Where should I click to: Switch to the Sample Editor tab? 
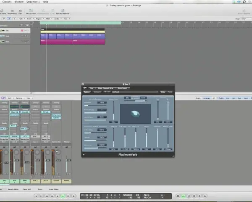[13, 189]
